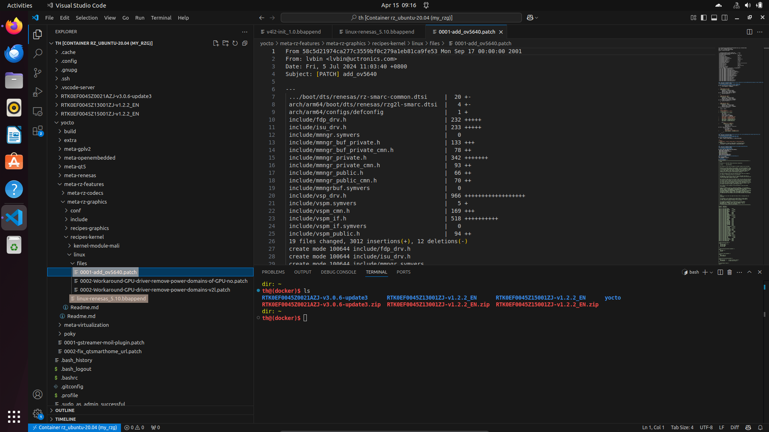The height and width of the screenshot is (432, 769).
Task: Refresh the Explorer tree
Action: [x=235, y=43]
